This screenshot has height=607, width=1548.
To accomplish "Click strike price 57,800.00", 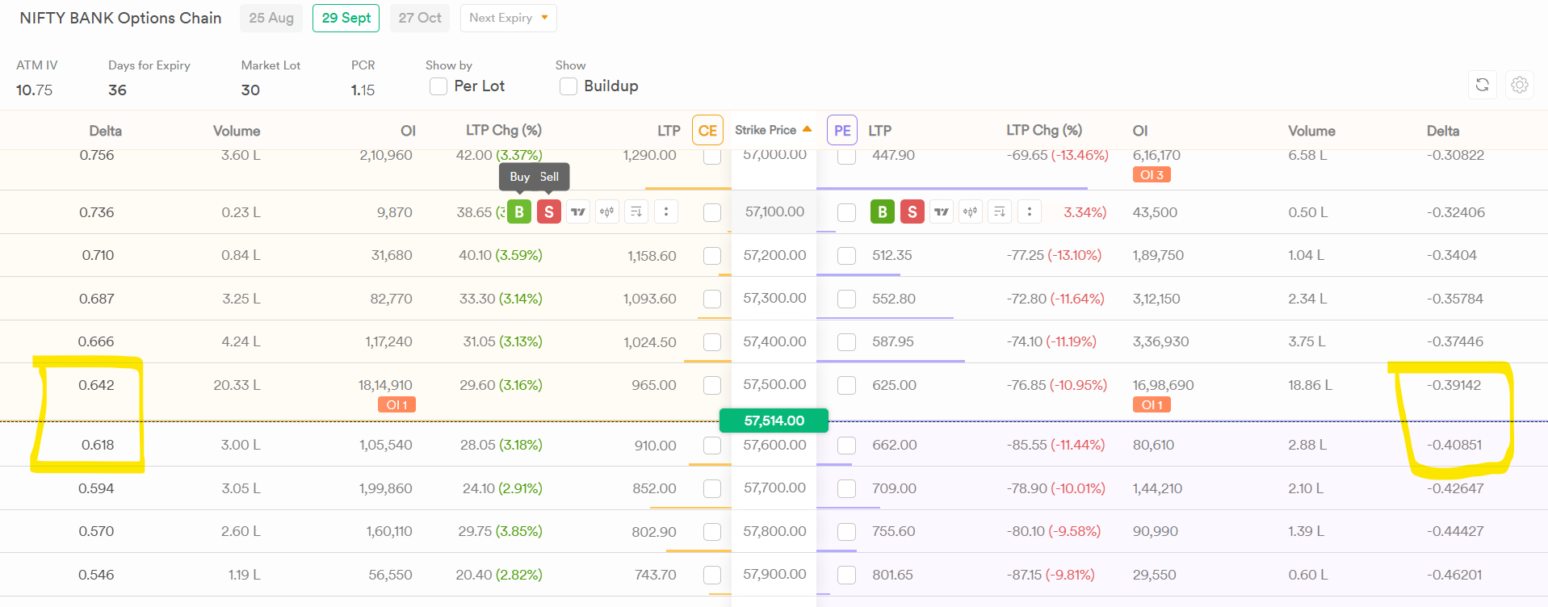I will tap(774, 531).
